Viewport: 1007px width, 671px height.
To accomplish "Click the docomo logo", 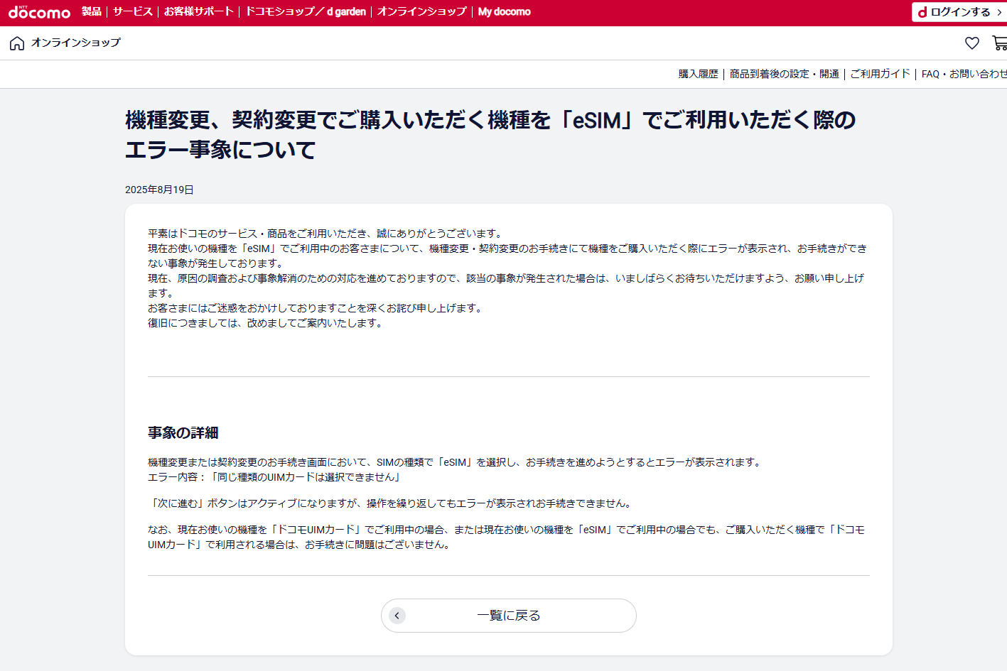I will [x=39, y=12].
